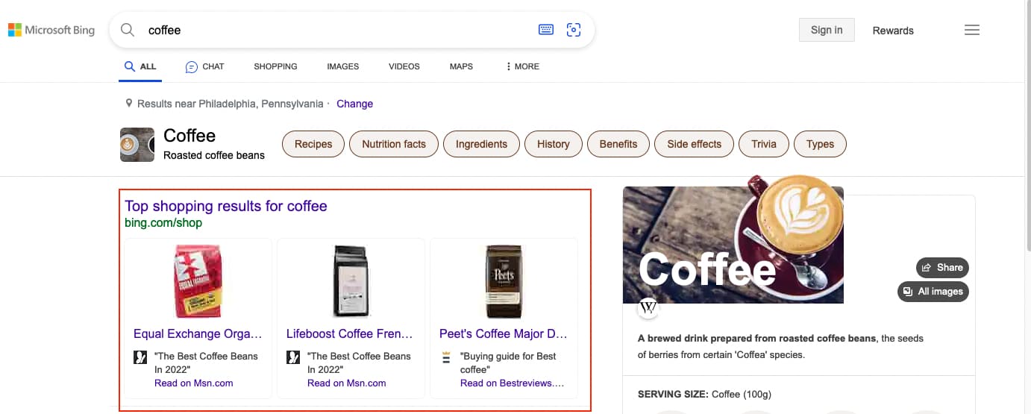Viewport: 1031px width, 414px height.
Task: Select the Recipes chip
Action: [x=313, y=144]
